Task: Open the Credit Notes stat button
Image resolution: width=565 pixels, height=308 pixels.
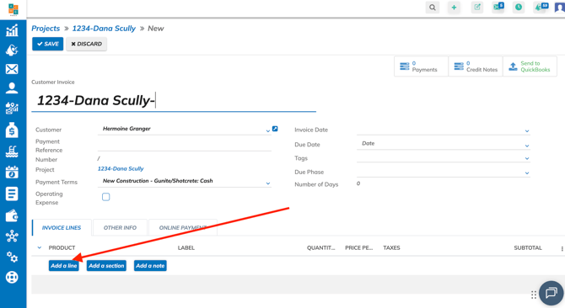Action: pyautogui.click(x=476, y=66)
